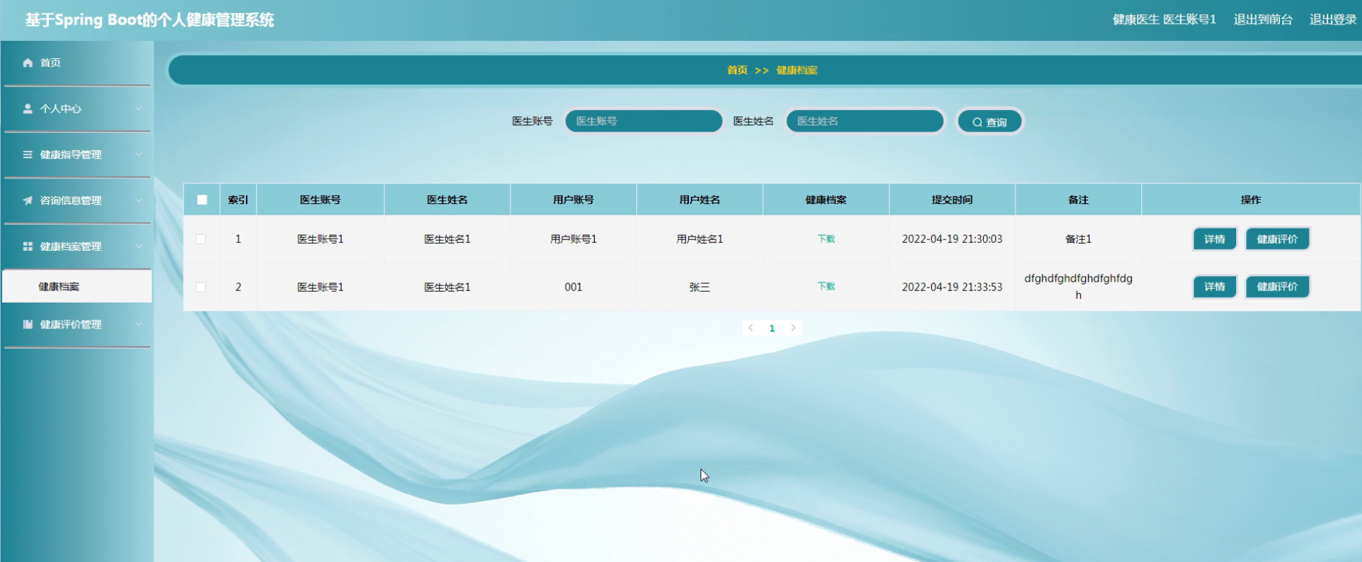Click the chart icon beside 健康评价管理
Viewport: 1362px width, 562px height.
click(27, 324)
